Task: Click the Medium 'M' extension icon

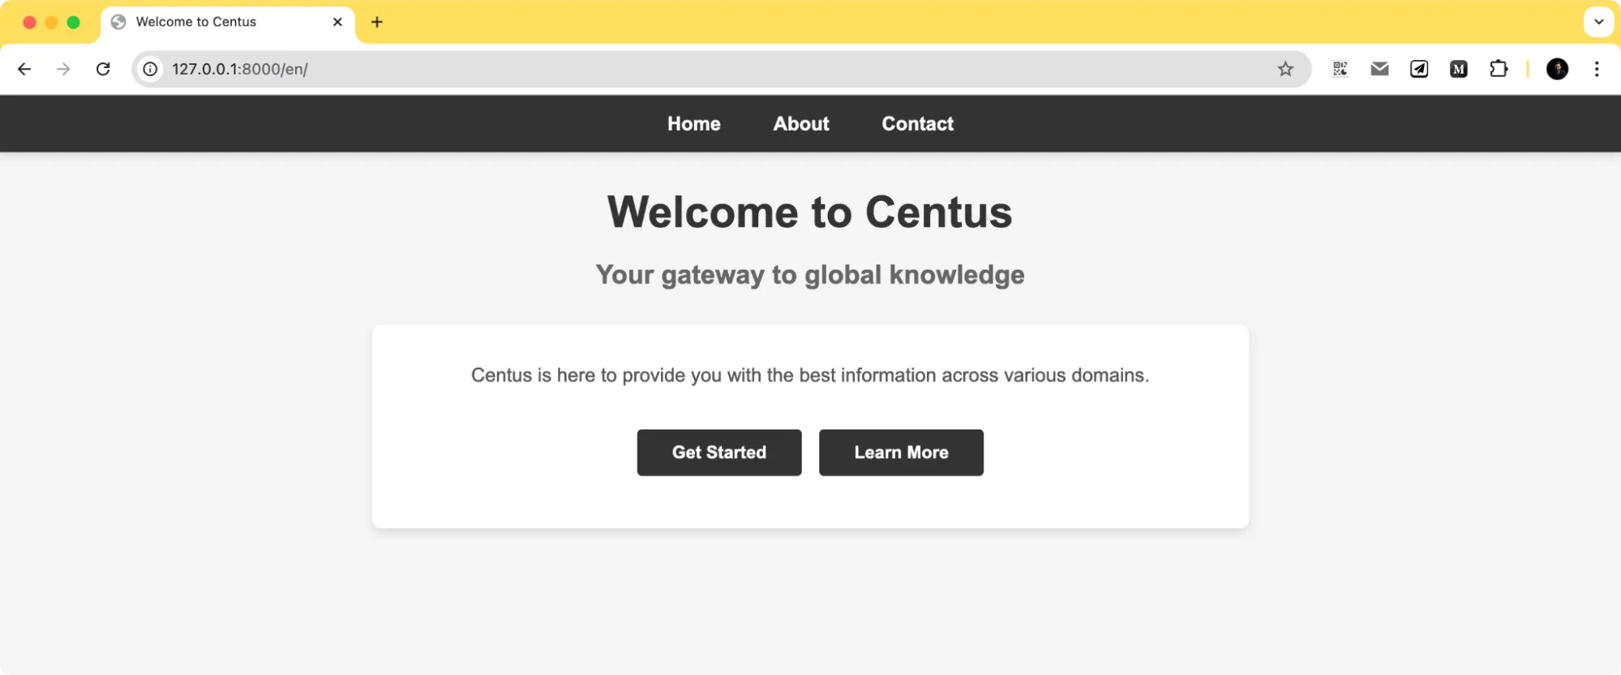Action: pyautogui.click(x=1459, y=69)
